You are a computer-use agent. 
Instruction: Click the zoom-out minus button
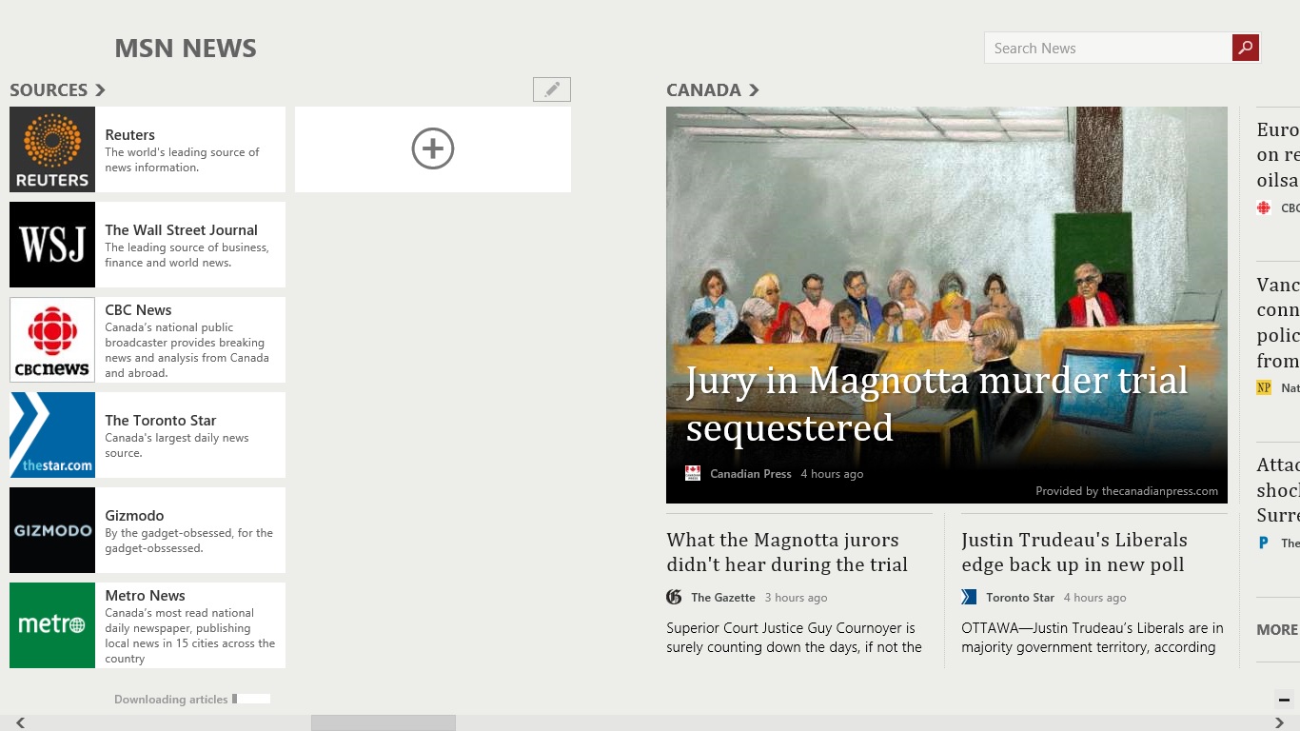click(x=1284, y=700)
